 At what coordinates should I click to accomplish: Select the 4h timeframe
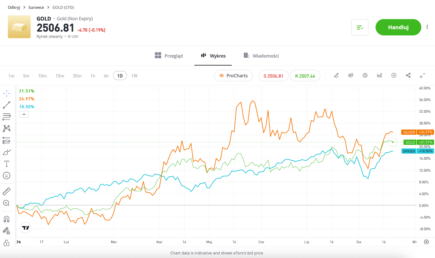click(x=106, y=76)
